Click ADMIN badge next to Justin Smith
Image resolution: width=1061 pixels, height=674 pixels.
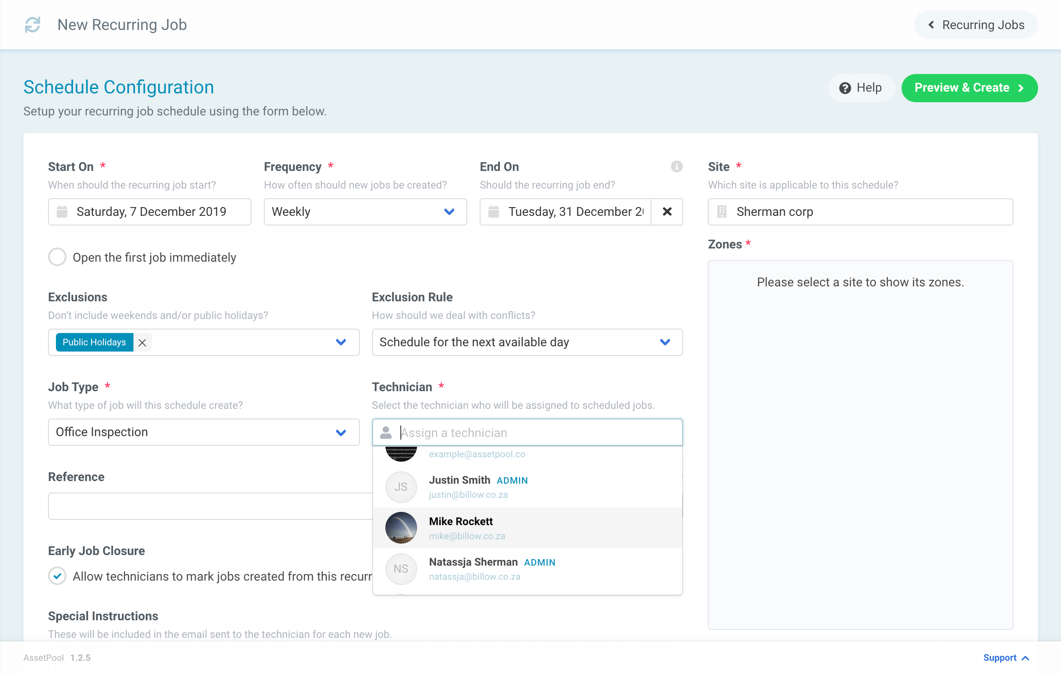pyautogui.click(x=512, y=481)
